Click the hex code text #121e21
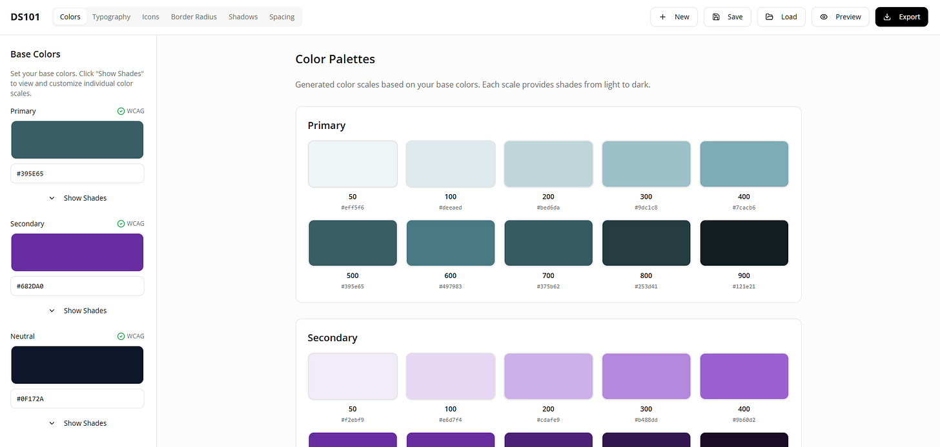 click(x=744, y=286)
